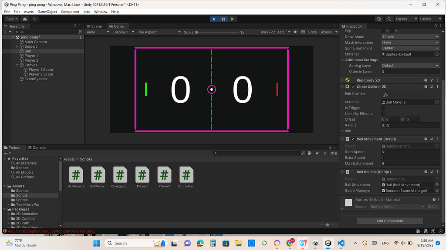446x250 pixels.
Task: Open the GameObject menu
Action: click(x=47, y=12)
